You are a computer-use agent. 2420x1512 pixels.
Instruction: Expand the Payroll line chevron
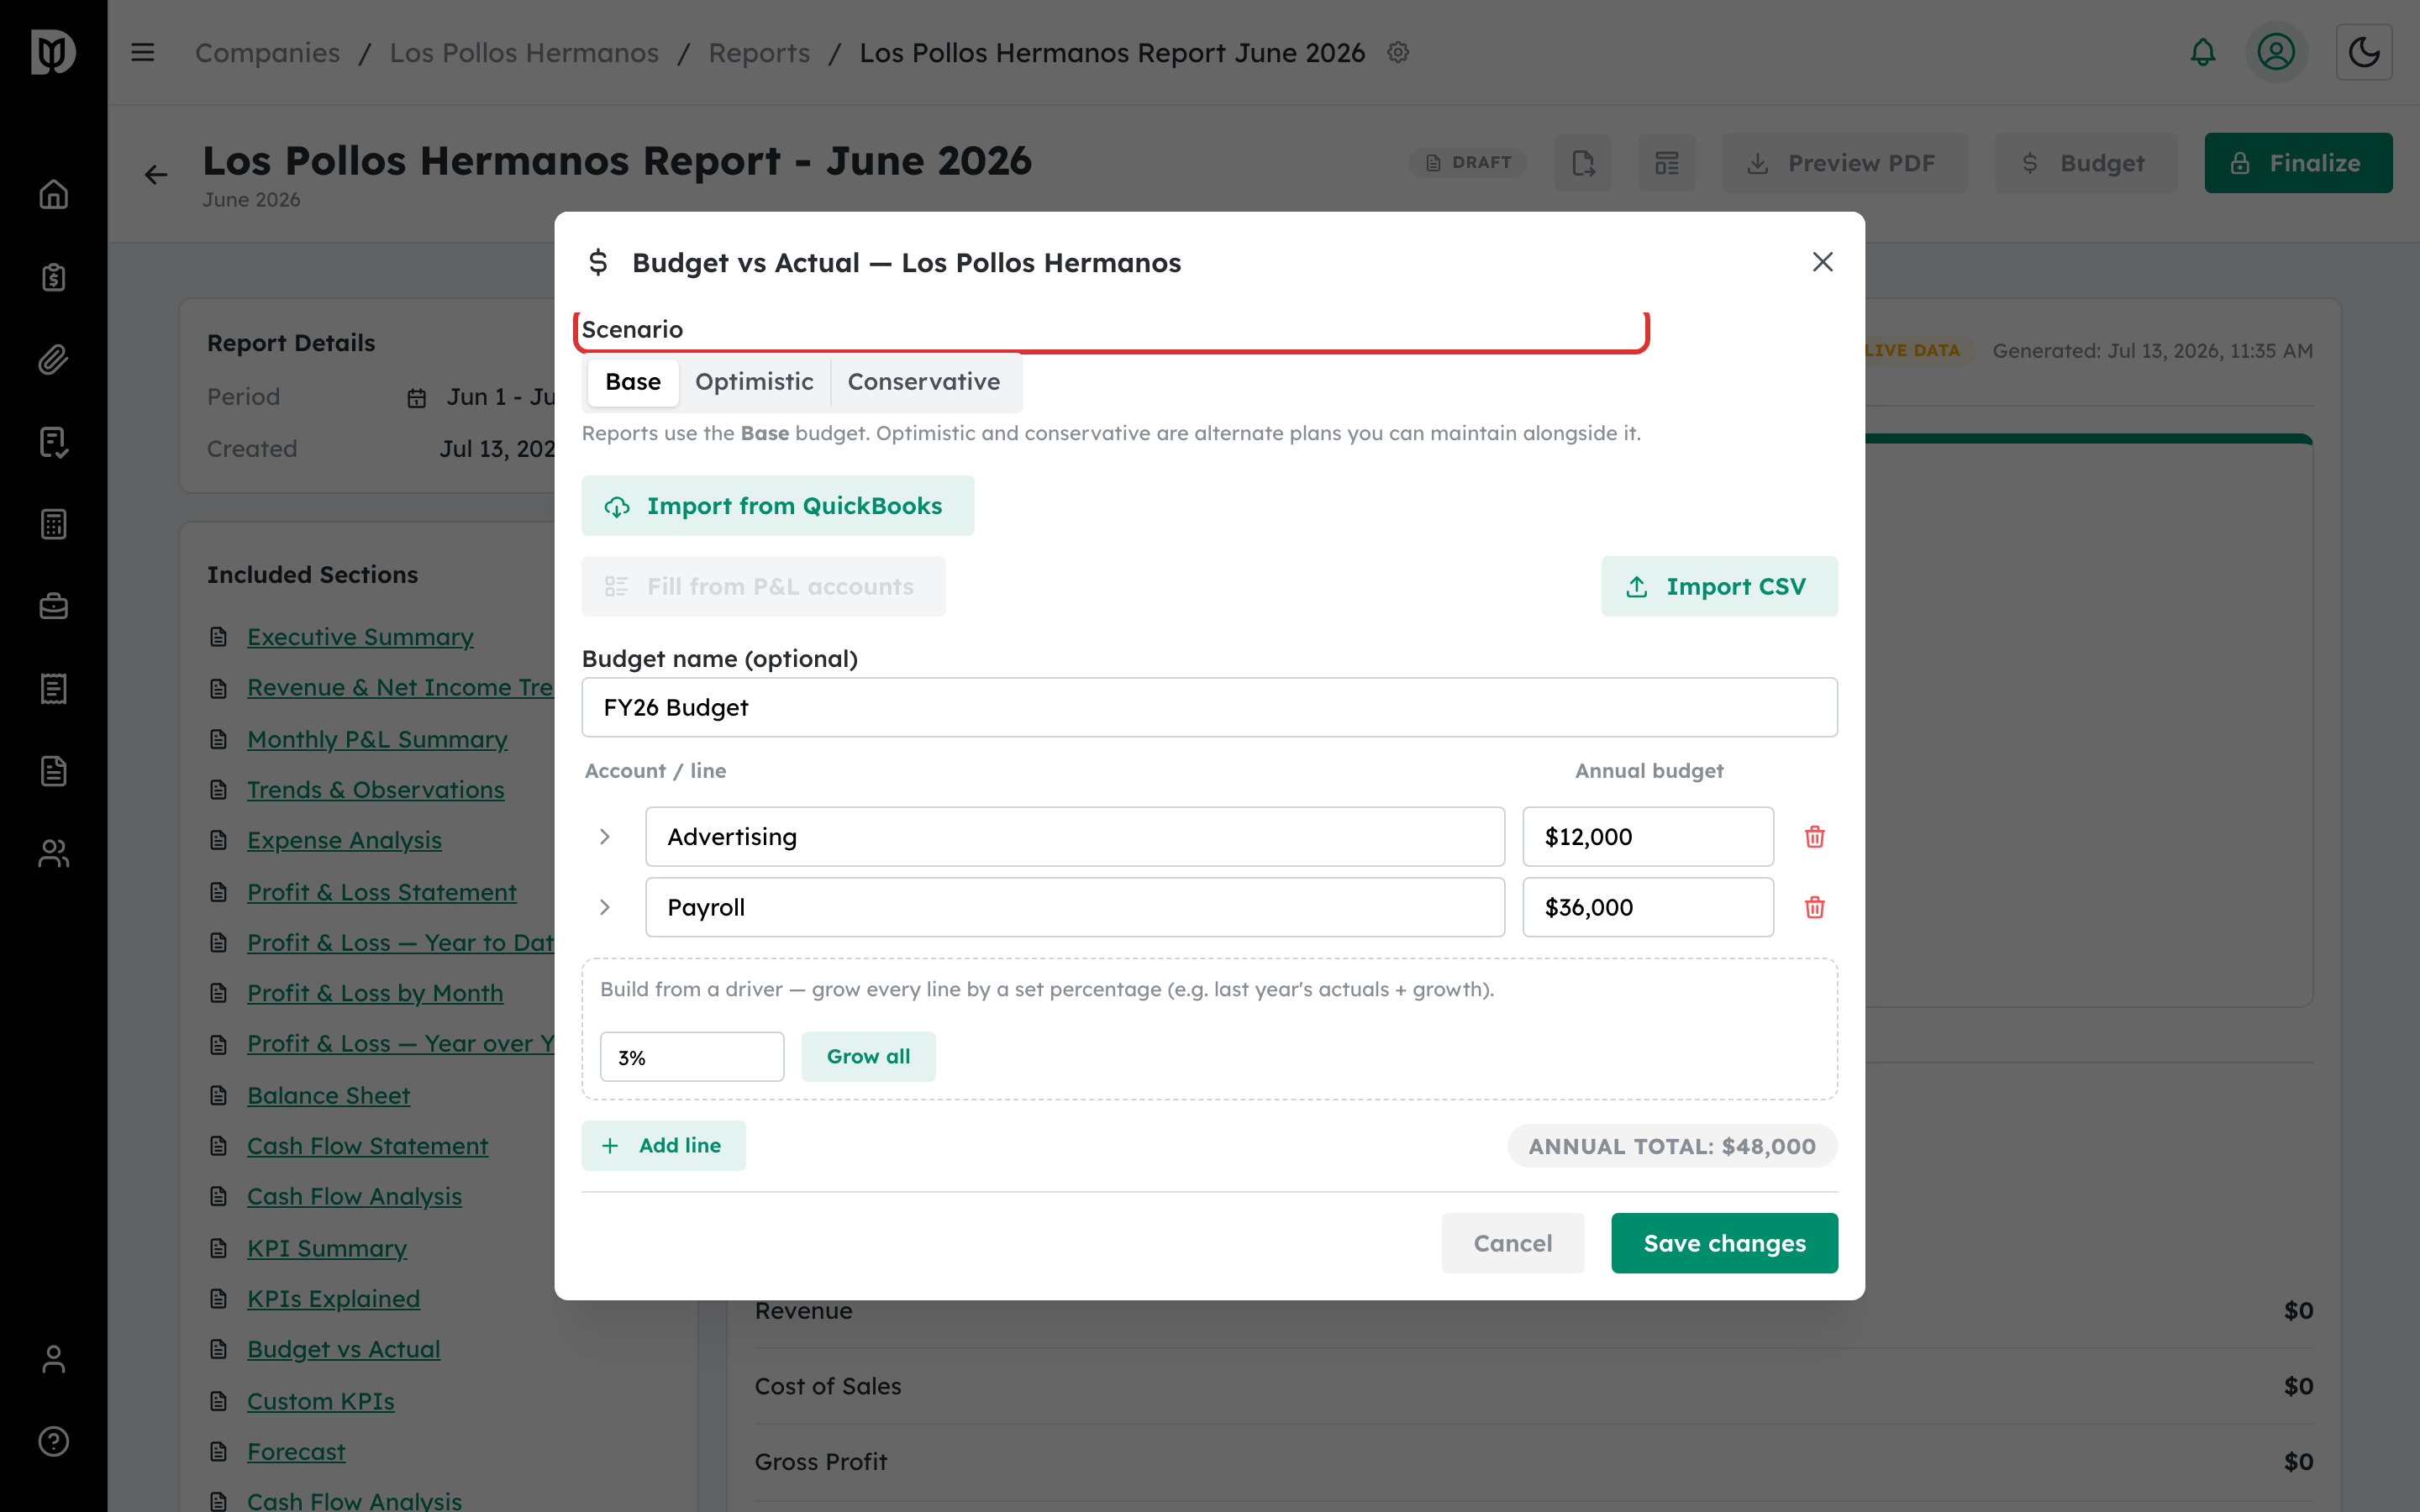tap(604, 907)
